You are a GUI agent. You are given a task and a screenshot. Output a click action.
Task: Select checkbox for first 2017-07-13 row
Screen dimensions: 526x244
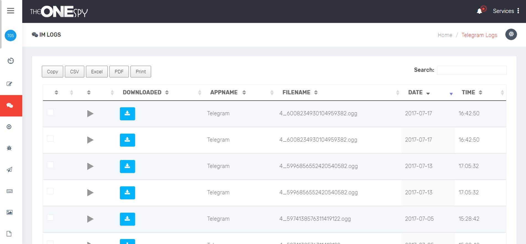[50, 165]
